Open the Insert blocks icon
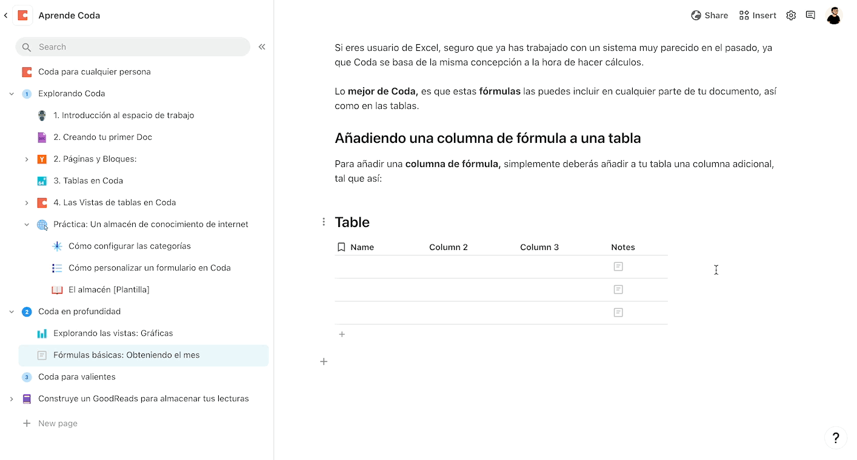857x460 pixels. [x=744, y=15]
